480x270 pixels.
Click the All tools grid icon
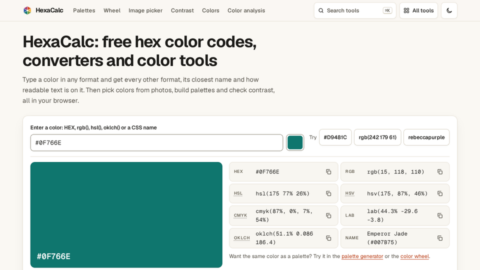tap(406, 10)
